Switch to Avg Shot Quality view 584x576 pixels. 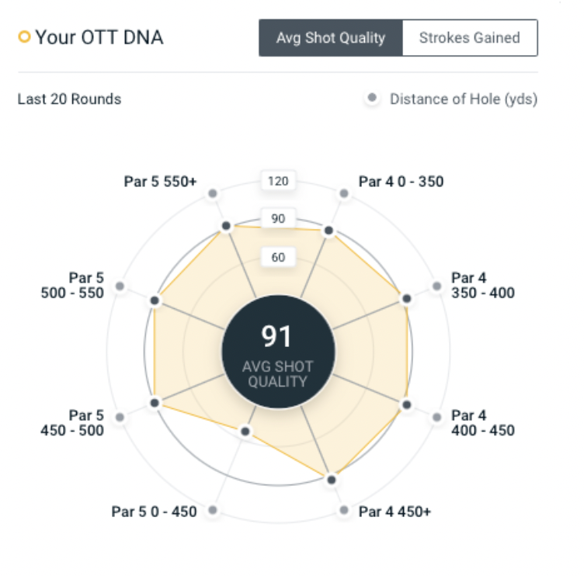(x=331, y=38)
